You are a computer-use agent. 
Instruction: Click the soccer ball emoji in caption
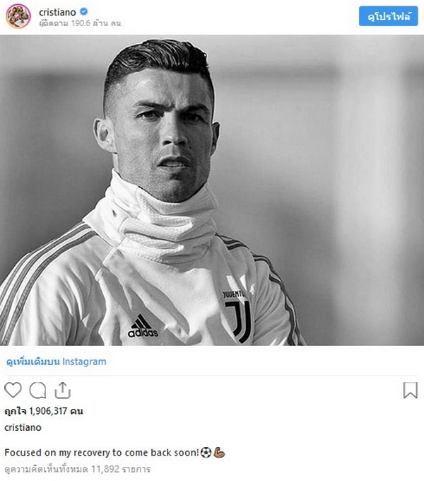pyautogui.click(x=206, y=453)
